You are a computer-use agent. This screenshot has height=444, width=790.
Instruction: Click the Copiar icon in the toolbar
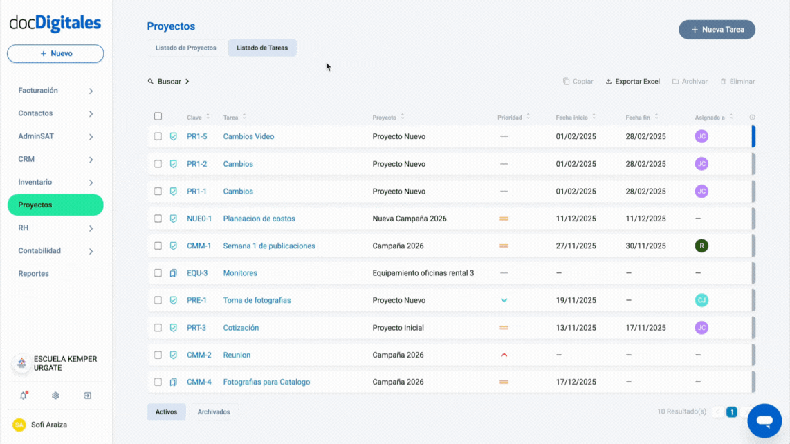tap(564, 81)
